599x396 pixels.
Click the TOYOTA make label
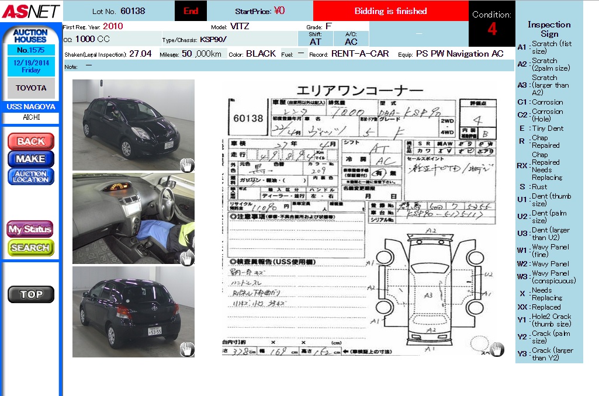[31, 88]
